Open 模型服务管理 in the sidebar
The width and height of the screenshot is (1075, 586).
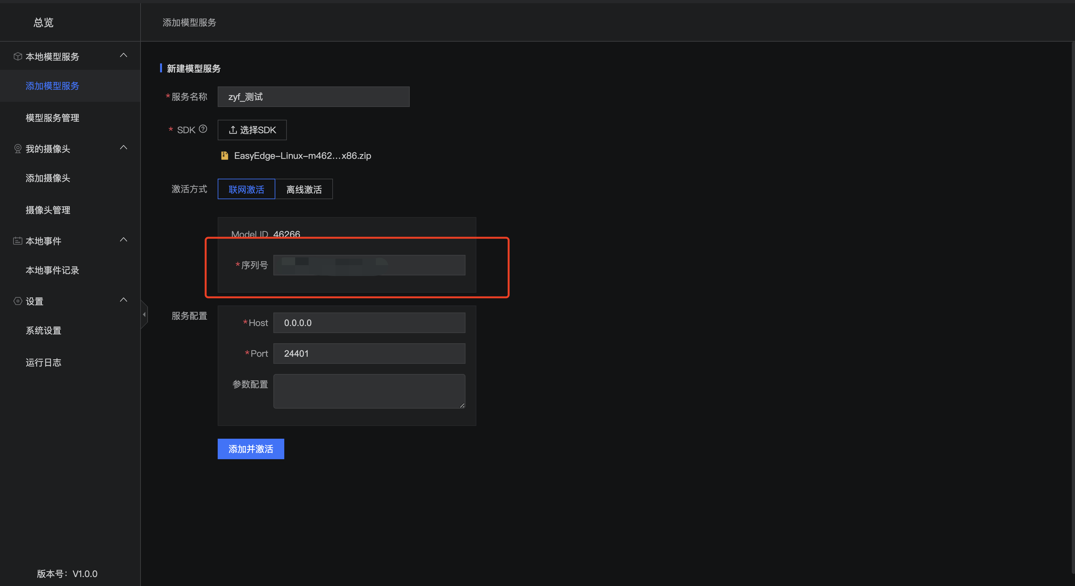(52, 118)
